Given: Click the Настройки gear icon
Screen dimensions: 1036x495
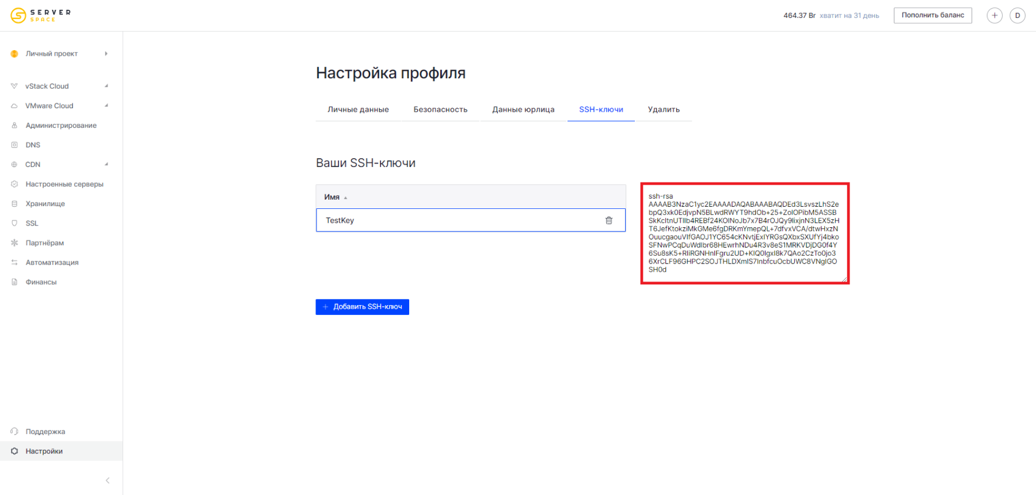Looking at the screenshot, I should [14, 451].
